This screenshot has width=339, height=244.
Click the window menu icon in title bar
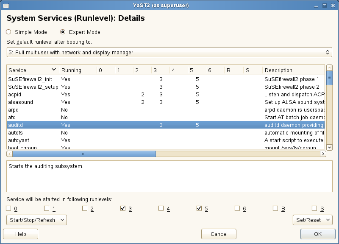pos(6,6)
